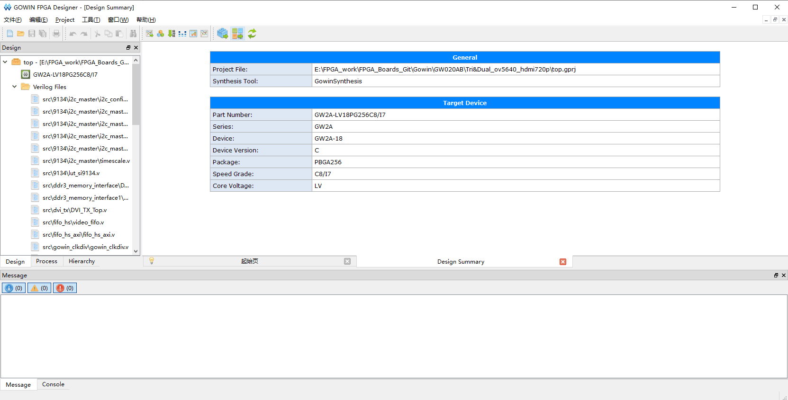Click the Design tree scroll down arrow

point(136,251)
